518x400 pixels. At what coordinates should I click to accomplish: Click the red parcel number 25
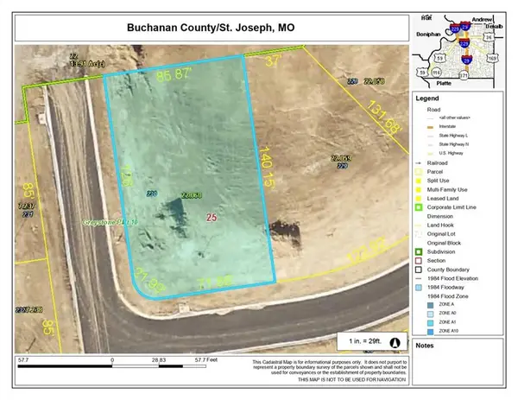pos(212,219)
